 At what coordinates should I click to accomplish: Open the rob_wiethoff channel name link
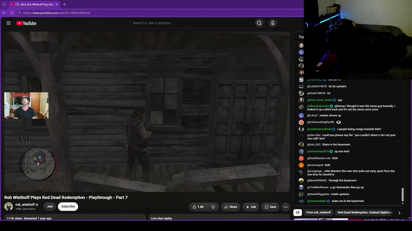click(x=25, y=205)
